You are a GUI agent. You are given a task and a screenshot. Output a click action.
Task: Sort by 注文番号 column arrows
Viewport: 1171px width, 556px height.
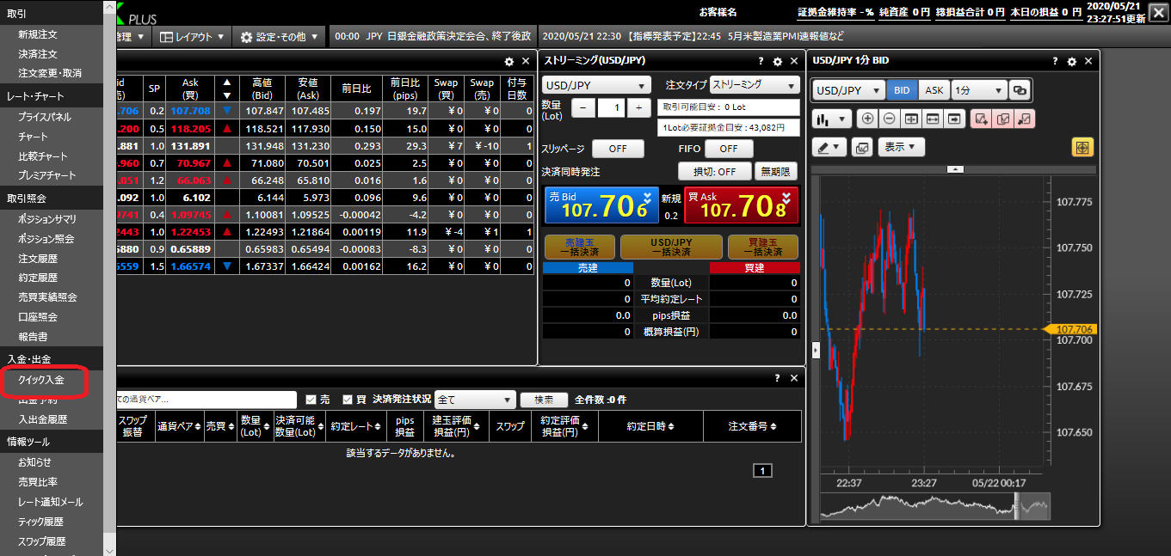775,426
